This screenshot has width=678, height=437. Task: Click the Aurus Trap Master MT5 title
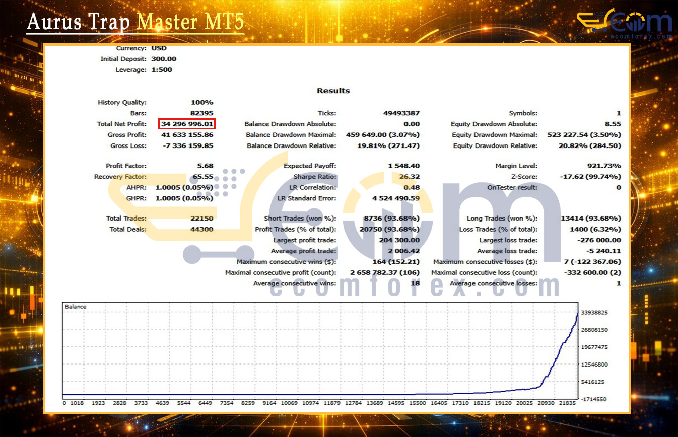coord(135,22)
